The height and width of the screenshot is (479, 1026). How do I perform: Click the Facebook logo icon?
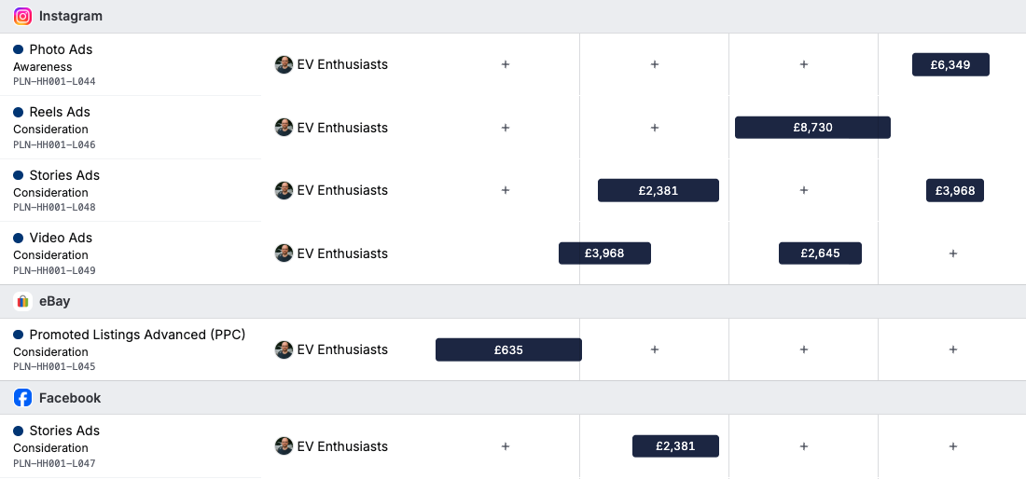pos(23,398)
